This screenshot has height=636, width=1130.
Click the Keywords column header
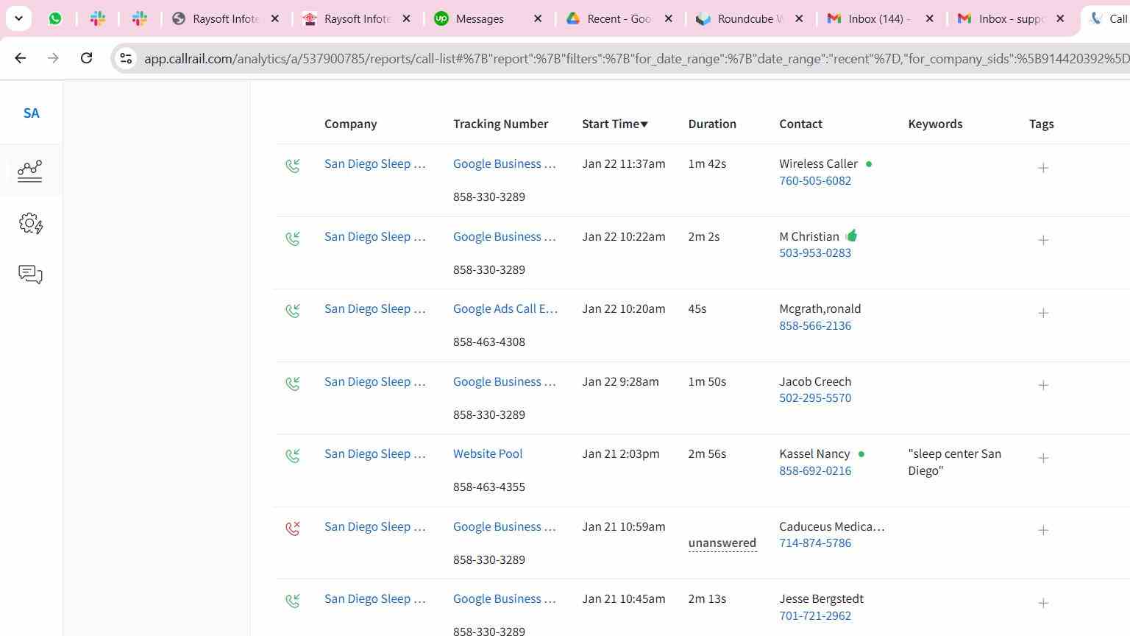(x=935, y=124)
